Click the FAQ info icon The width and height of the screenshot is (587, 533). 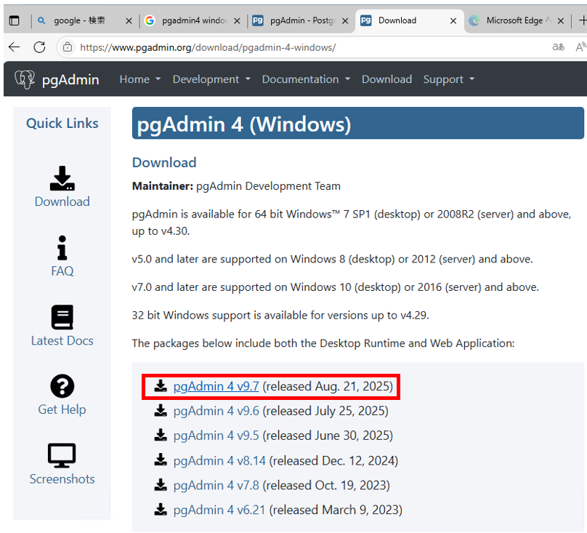tap(62, 248)
